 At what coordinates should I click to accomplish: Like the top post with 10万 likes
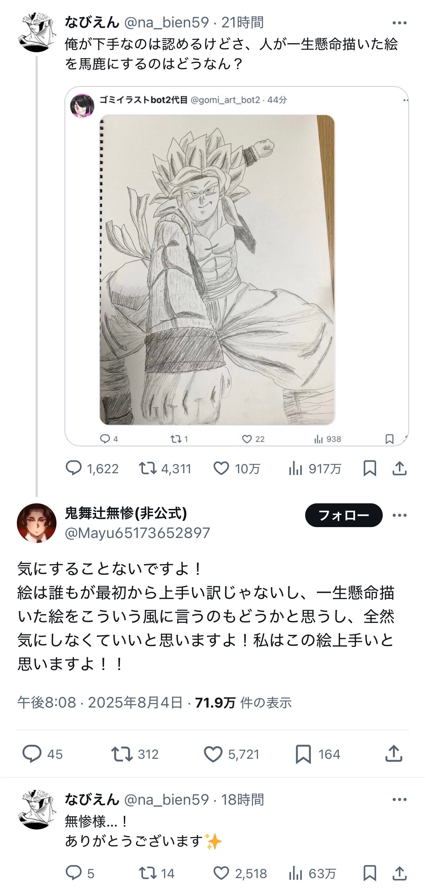[221, 468]
